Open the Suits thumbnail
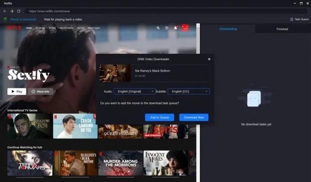This screenshot has height=182, width=311. pos(166,132)
